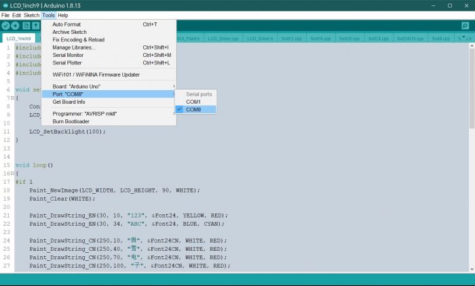Select Auto Format menu entry
475x286 pixels.
click(x=109, y=24)
